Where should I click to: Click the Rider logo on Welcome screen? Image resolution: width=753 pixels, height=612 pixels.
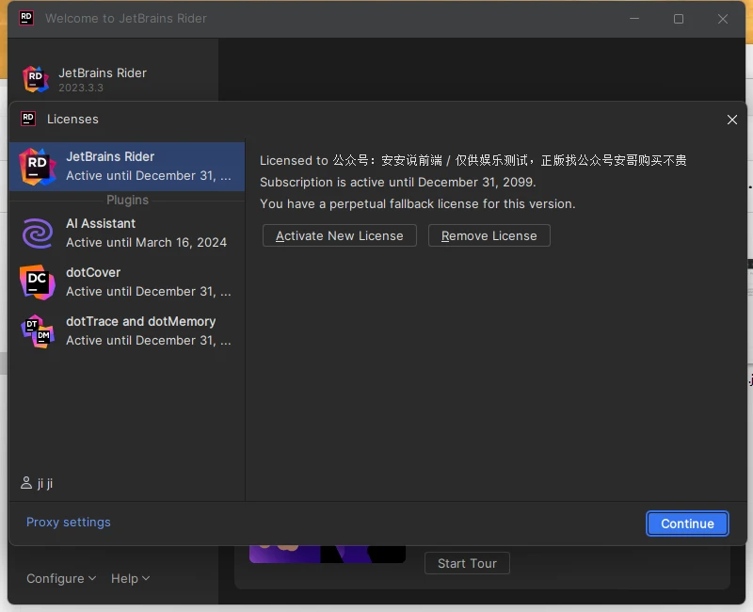[x=36, y=79]
